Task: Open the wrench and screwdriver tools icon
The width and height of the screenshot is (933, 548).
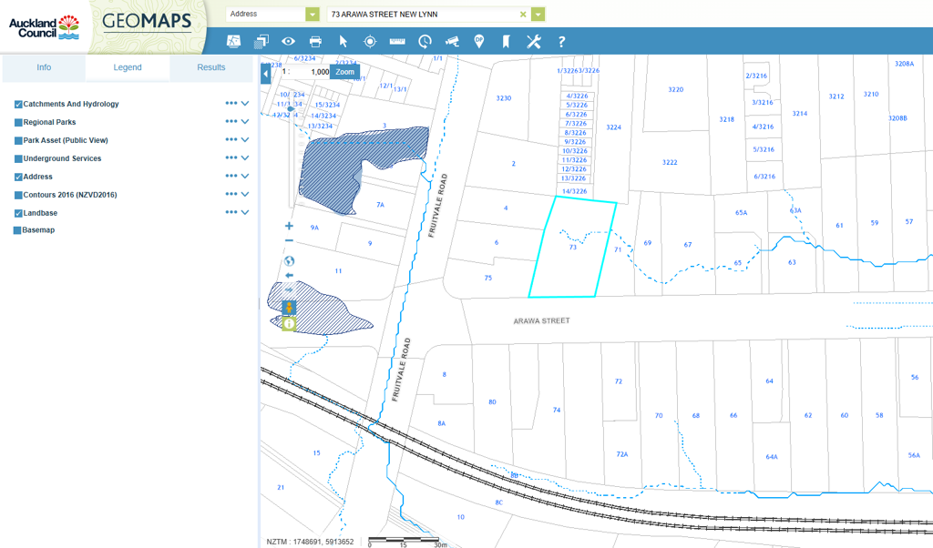Action: point(533,41)
